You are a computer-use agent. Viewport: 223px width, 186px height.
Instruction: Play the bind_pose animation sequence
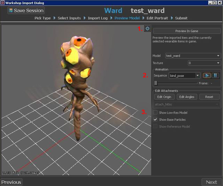pos(207,75)
